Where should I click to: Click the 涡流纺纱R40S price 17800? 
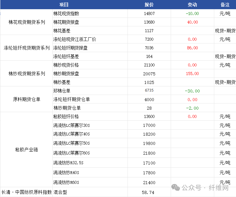(x=149, y=172)
